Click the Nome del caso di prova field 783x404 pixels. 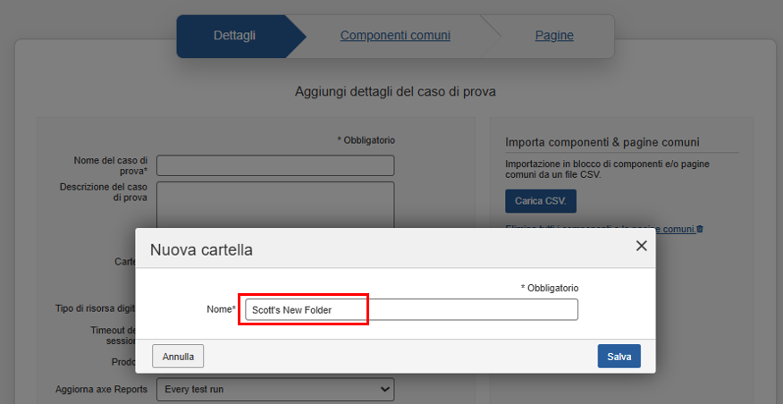coord(274,165)
